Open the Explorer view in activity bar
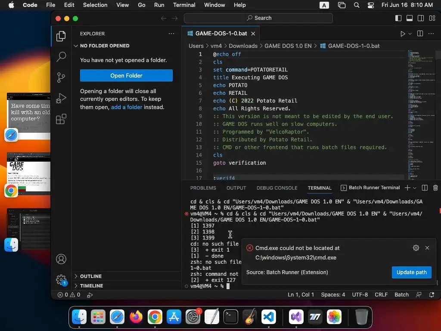Viewport: 441px width, 331px height. 61,36
